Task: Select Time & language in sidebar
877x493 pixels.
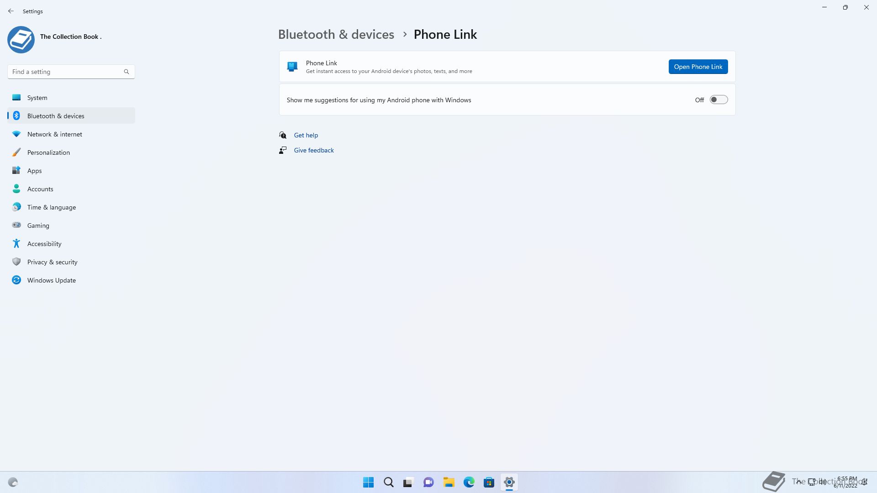Action: point(51,207)
